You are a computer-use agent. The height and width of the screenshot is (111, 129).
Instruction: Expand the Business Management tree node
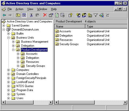click(13, 42)
